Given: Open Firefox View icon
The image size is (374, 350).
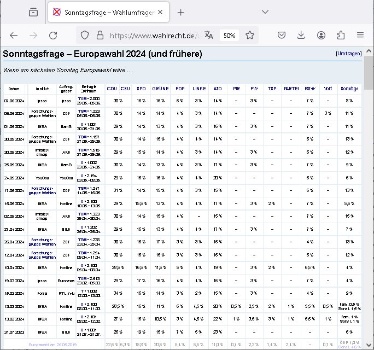Looking at the screenshot, I should (33, 12).
